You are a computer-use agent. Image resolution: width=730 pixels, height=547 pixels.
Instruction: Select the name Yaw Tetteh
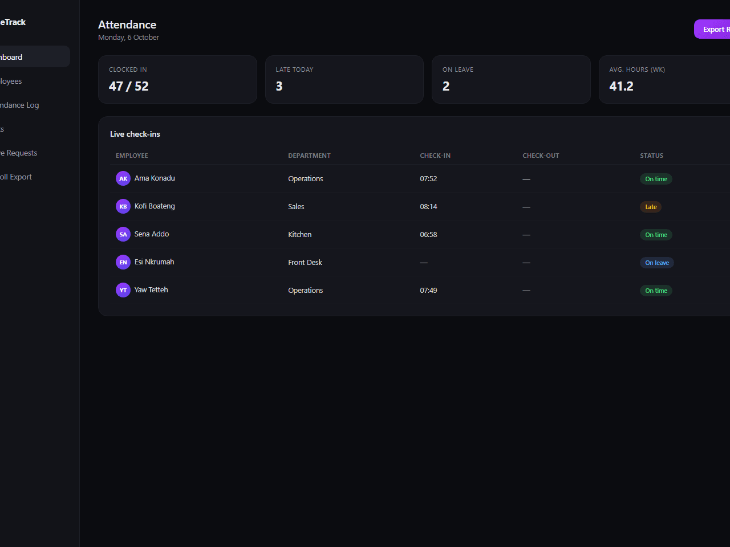point(151,290)
